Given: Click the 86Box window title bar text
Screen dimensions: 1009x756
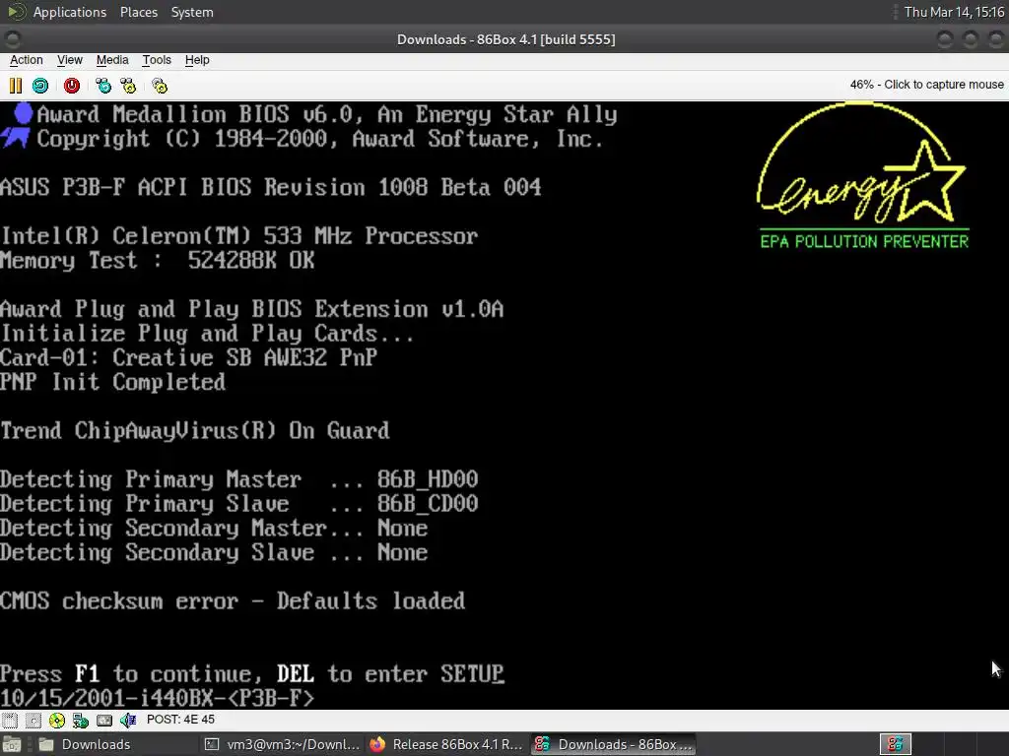Looking at the screenshot, I should coord(505,39).
